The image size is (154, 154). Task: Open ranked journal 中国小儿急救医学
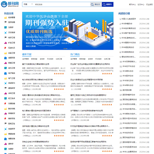(x=129, y=19)
